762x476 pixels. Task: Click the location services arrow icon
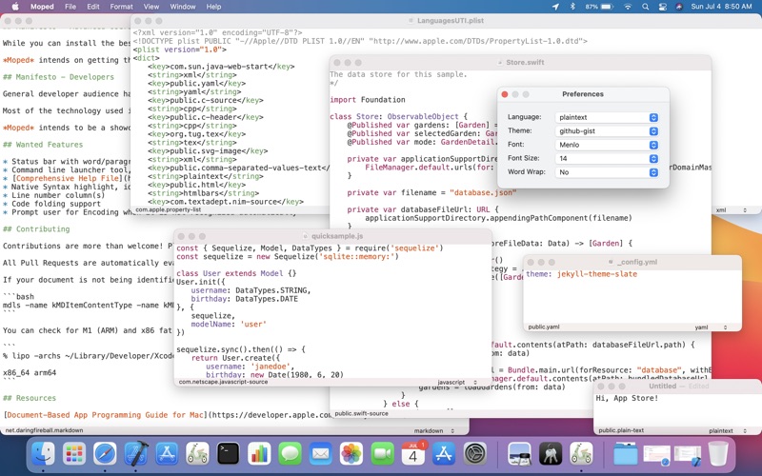pos(555,7)
